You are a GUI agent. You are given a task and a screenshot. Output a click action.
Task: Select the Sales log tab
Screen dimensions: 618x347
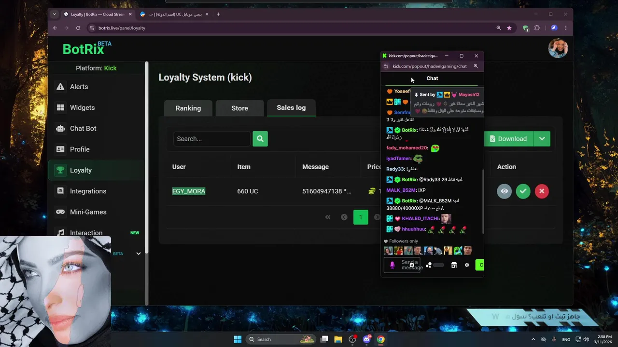[291, 107]
